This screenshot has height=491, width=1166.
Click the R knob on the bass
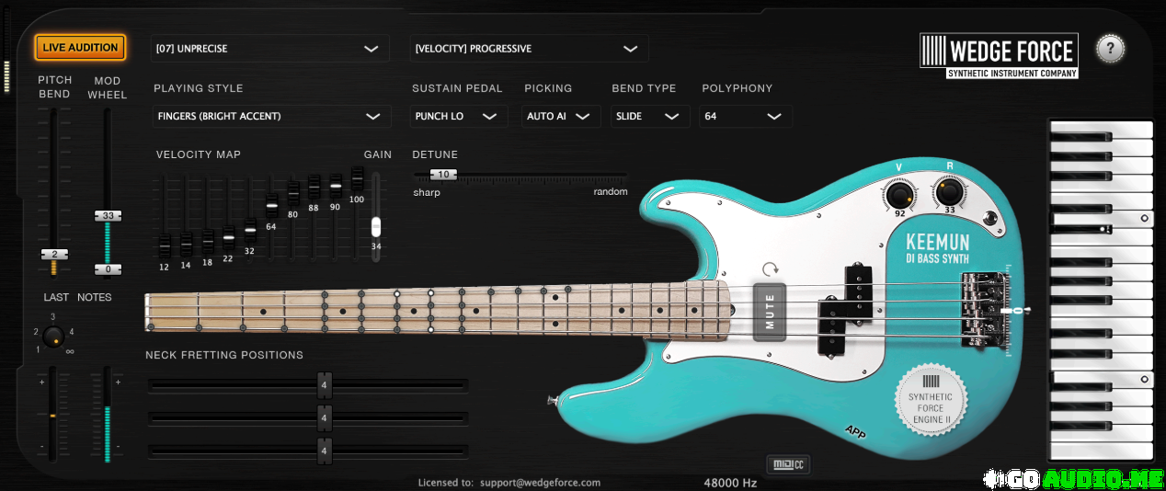tap(949, 193)
